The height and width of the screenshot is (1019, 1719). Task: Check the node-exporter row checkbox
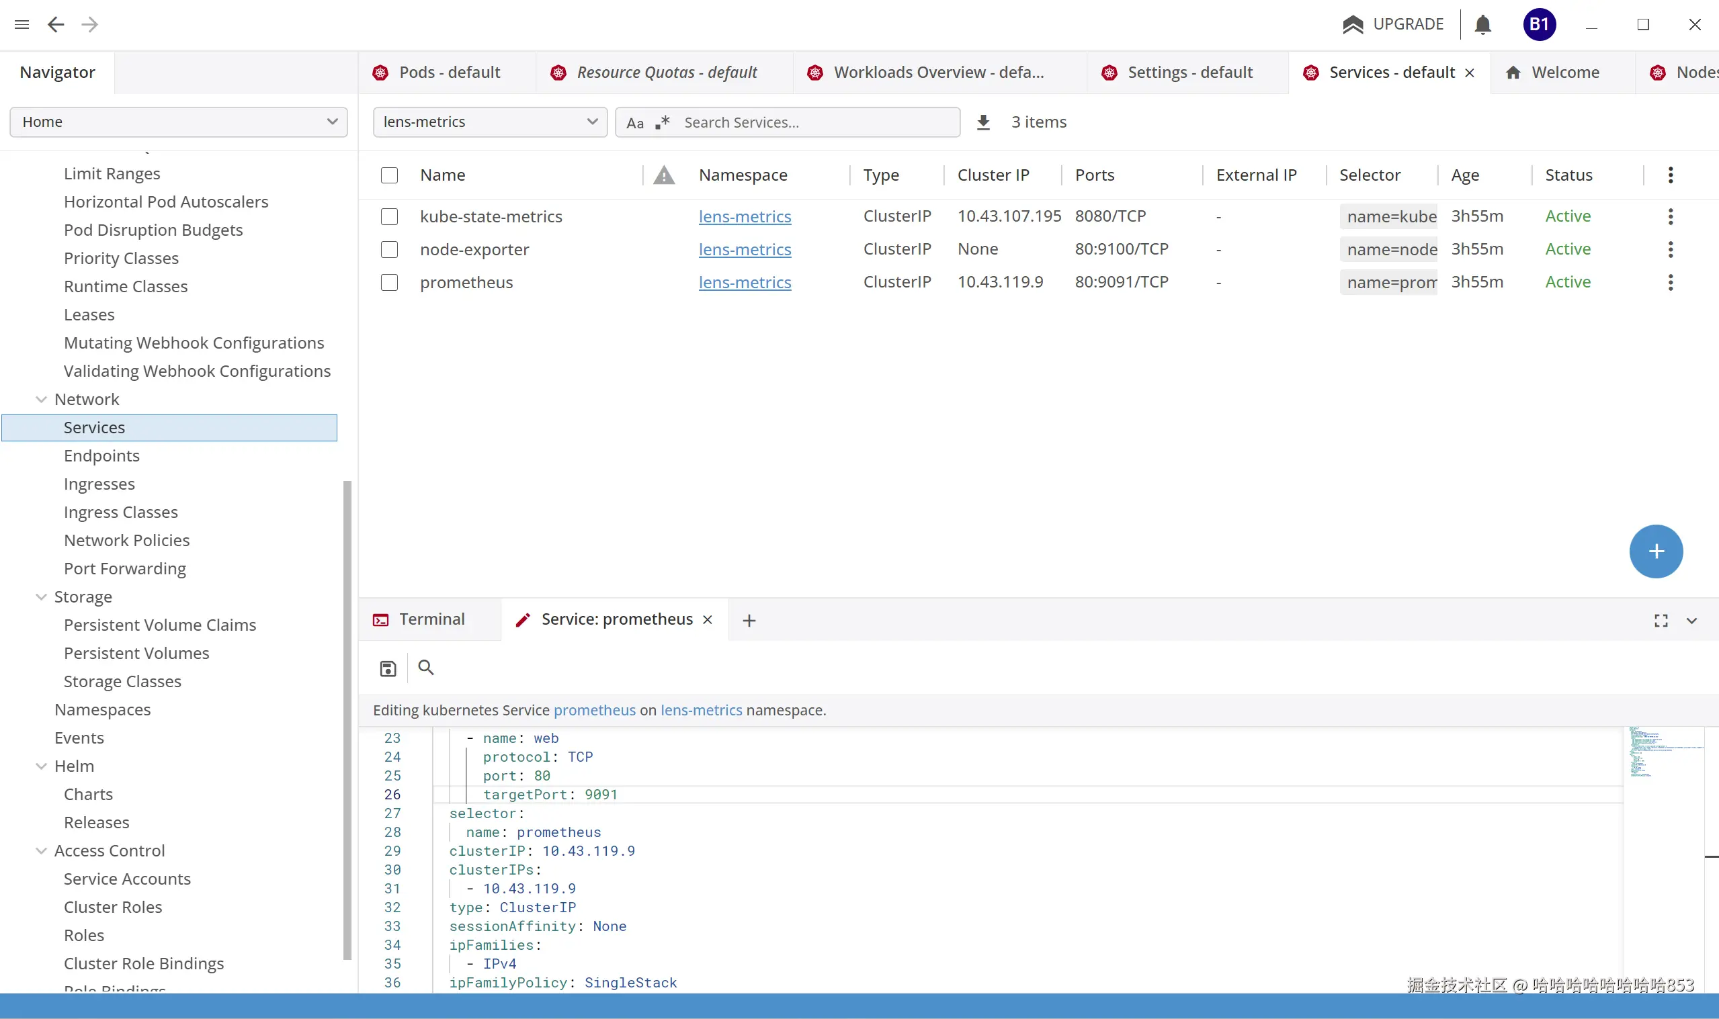click(389, 249)
